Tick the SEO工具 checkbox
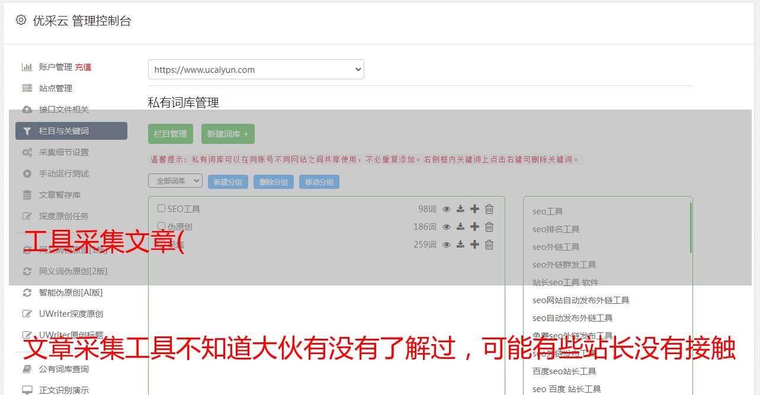 click(161, 208)
